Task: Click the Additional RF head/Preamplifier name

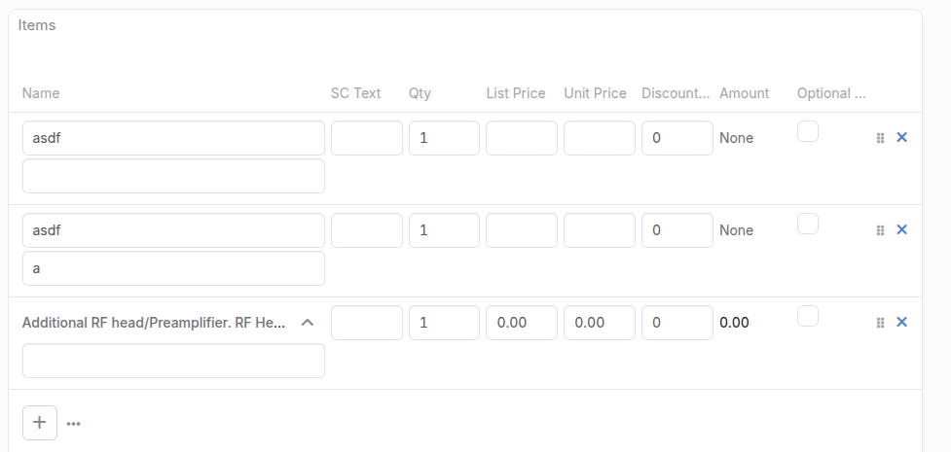Action: (x=153, y=323)
